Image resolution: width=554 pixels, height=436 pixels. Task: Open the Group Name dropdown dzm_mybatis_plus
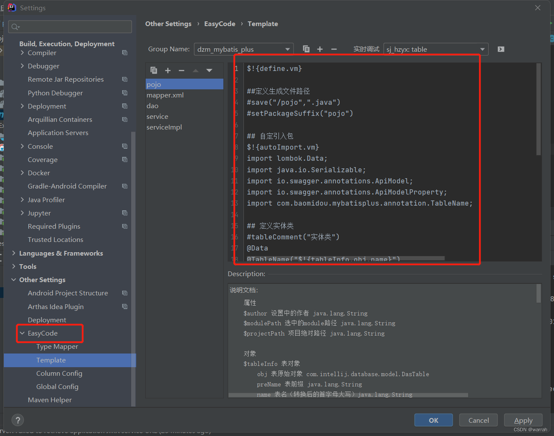click(x=243, y=49)
